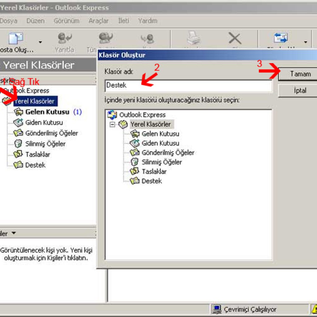
Task: Open Destek folder in sidebar
Action: [x=35, y=165]
